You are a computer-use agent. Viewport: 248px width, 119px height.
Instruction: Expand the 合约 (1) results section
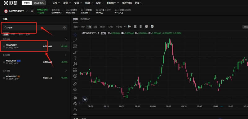tap(66, 55)
